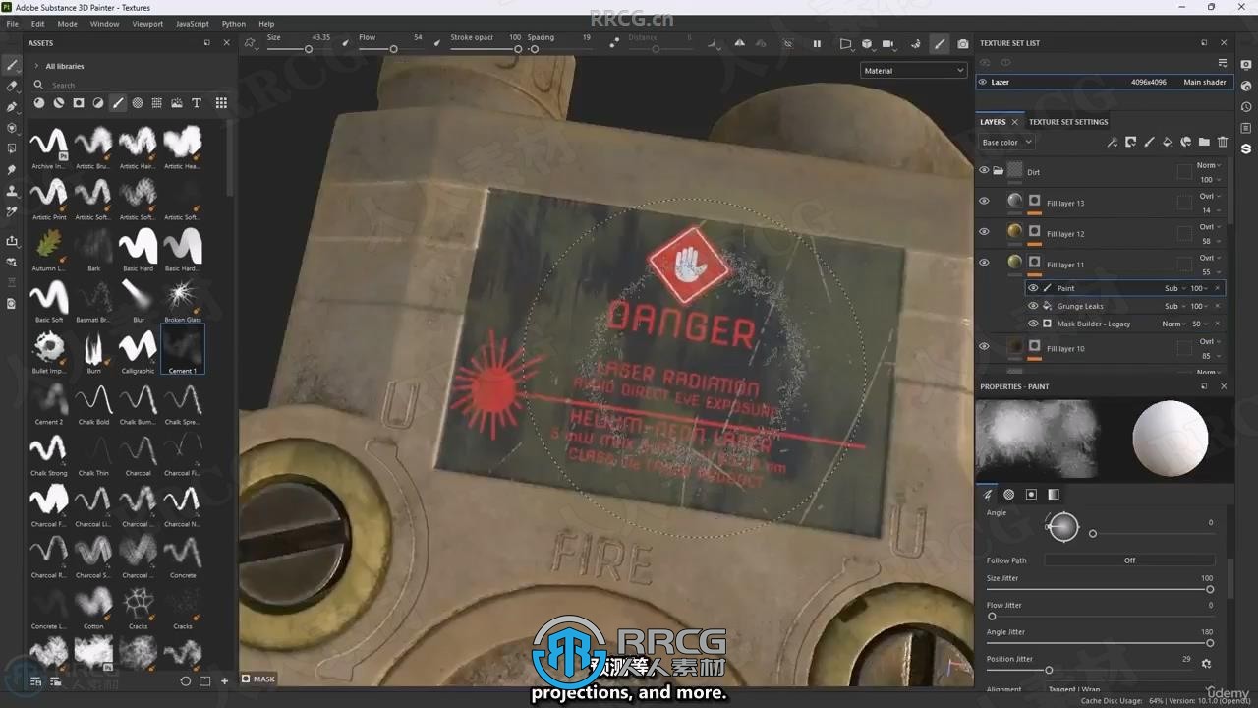The image size is (1258, 708).
Task: Close the Assets panel
Action: pyautogui.click(x=226, y=43)
